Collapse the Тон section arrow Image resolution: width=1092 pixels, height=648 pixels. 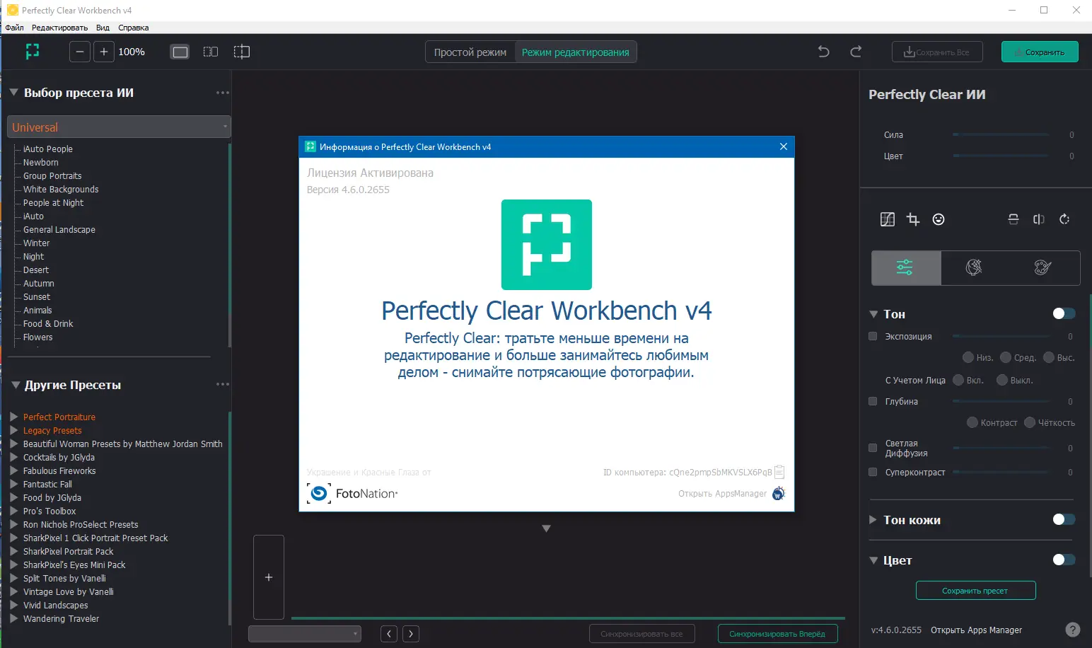[873, 314]
